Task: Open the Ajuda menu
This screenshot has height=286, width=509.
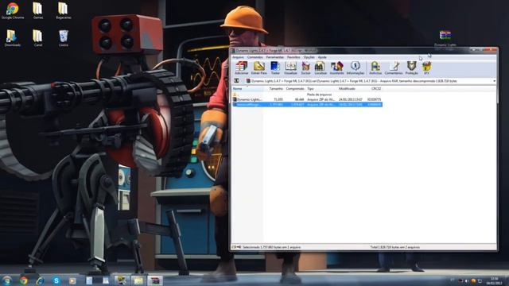Action: [322, 57]
